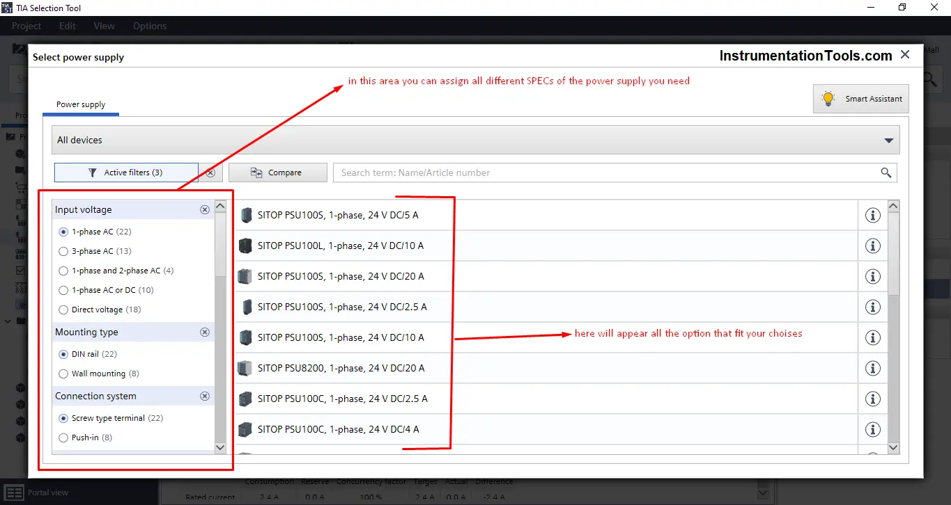Select SITOP PSU100S 24 V DC/20 A row
951x505 pixels.
(546, 276)
